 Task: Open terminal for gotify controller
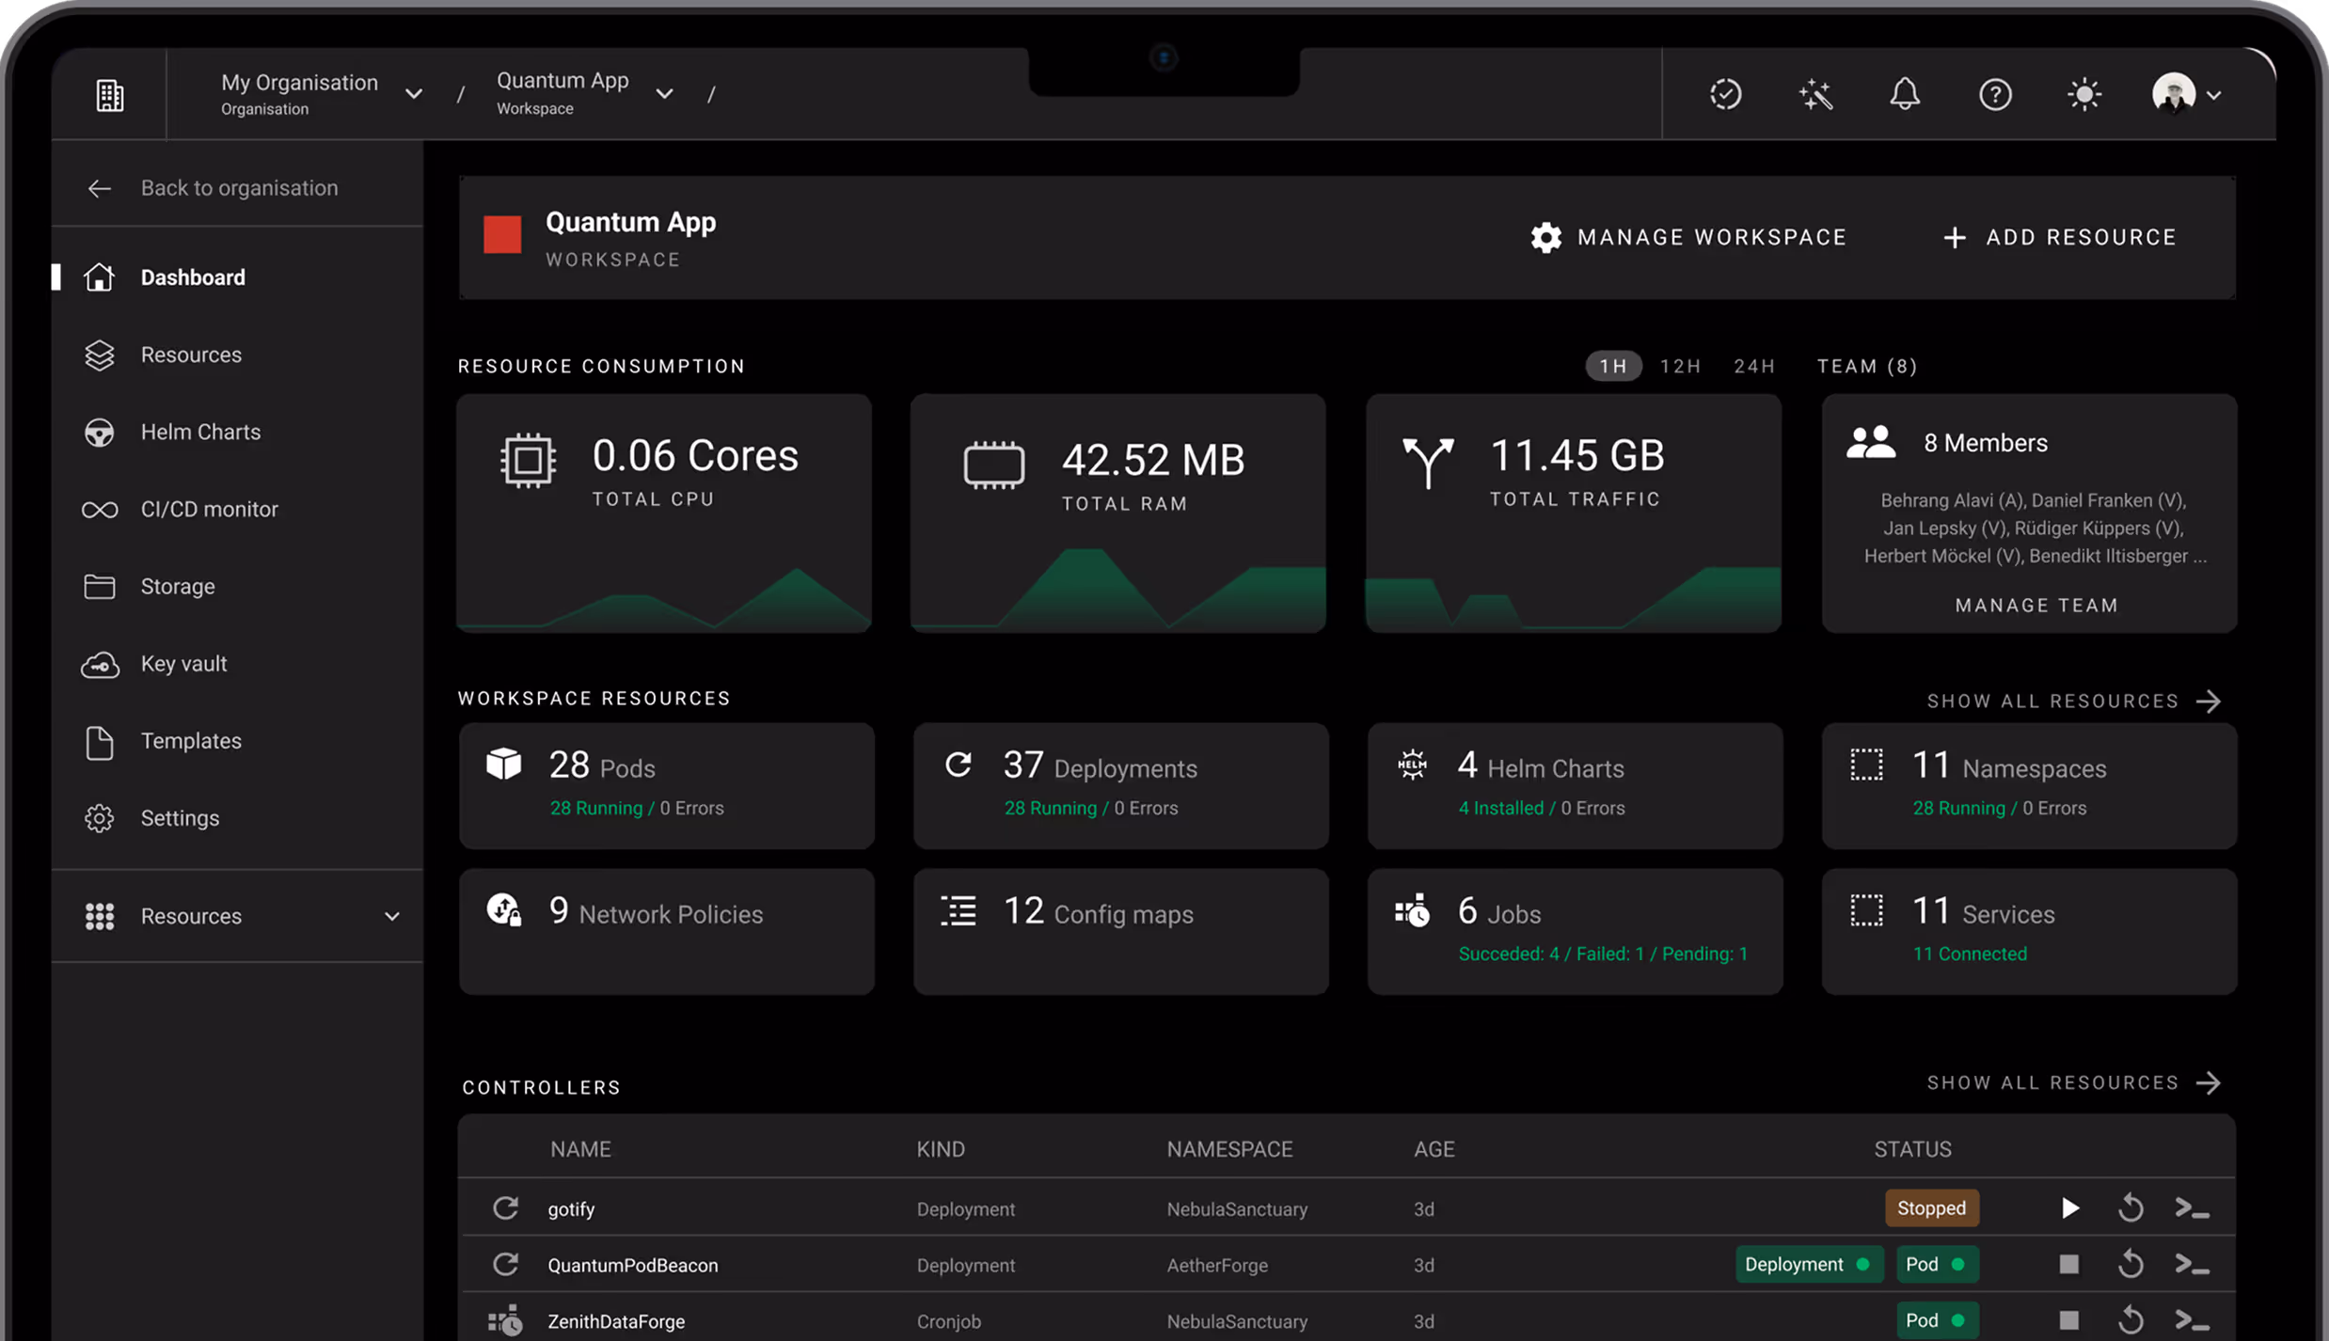(x=2192, y=1208)
